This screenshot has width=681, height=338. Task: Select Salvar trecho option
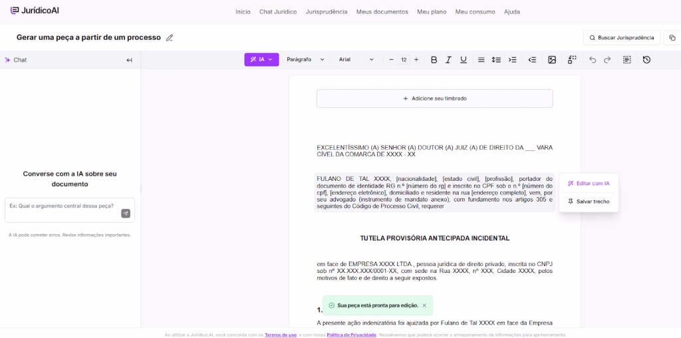coord(589,202)
